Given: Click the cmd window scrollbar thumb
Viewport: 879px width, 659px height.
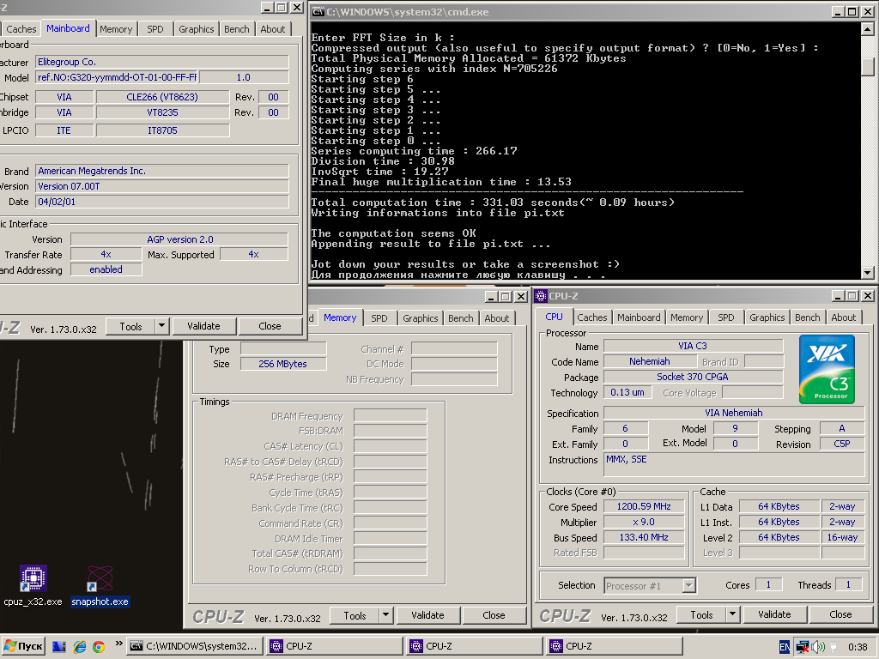Looking at the screenshot, I should pyautogui.click(x=868, y=67).
